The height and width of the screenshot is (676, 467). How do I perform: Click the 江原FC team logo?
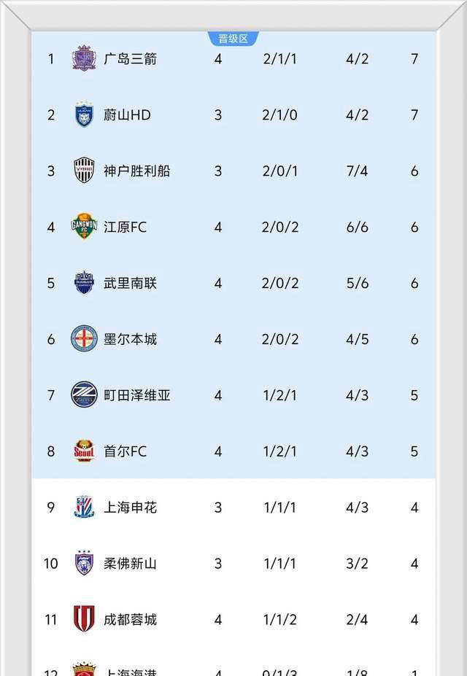click(x=84, y=227)
